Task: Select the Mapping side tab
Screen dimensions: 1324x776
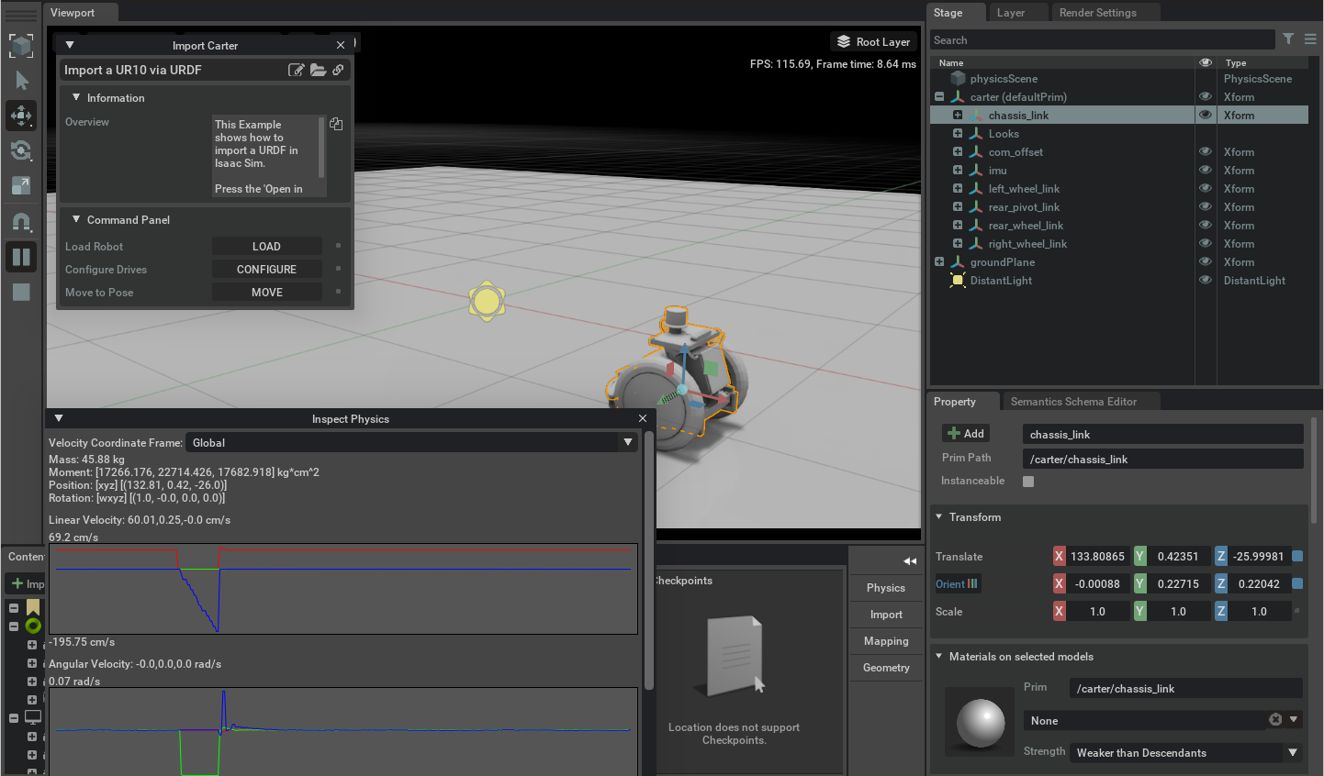Action: 886,641
